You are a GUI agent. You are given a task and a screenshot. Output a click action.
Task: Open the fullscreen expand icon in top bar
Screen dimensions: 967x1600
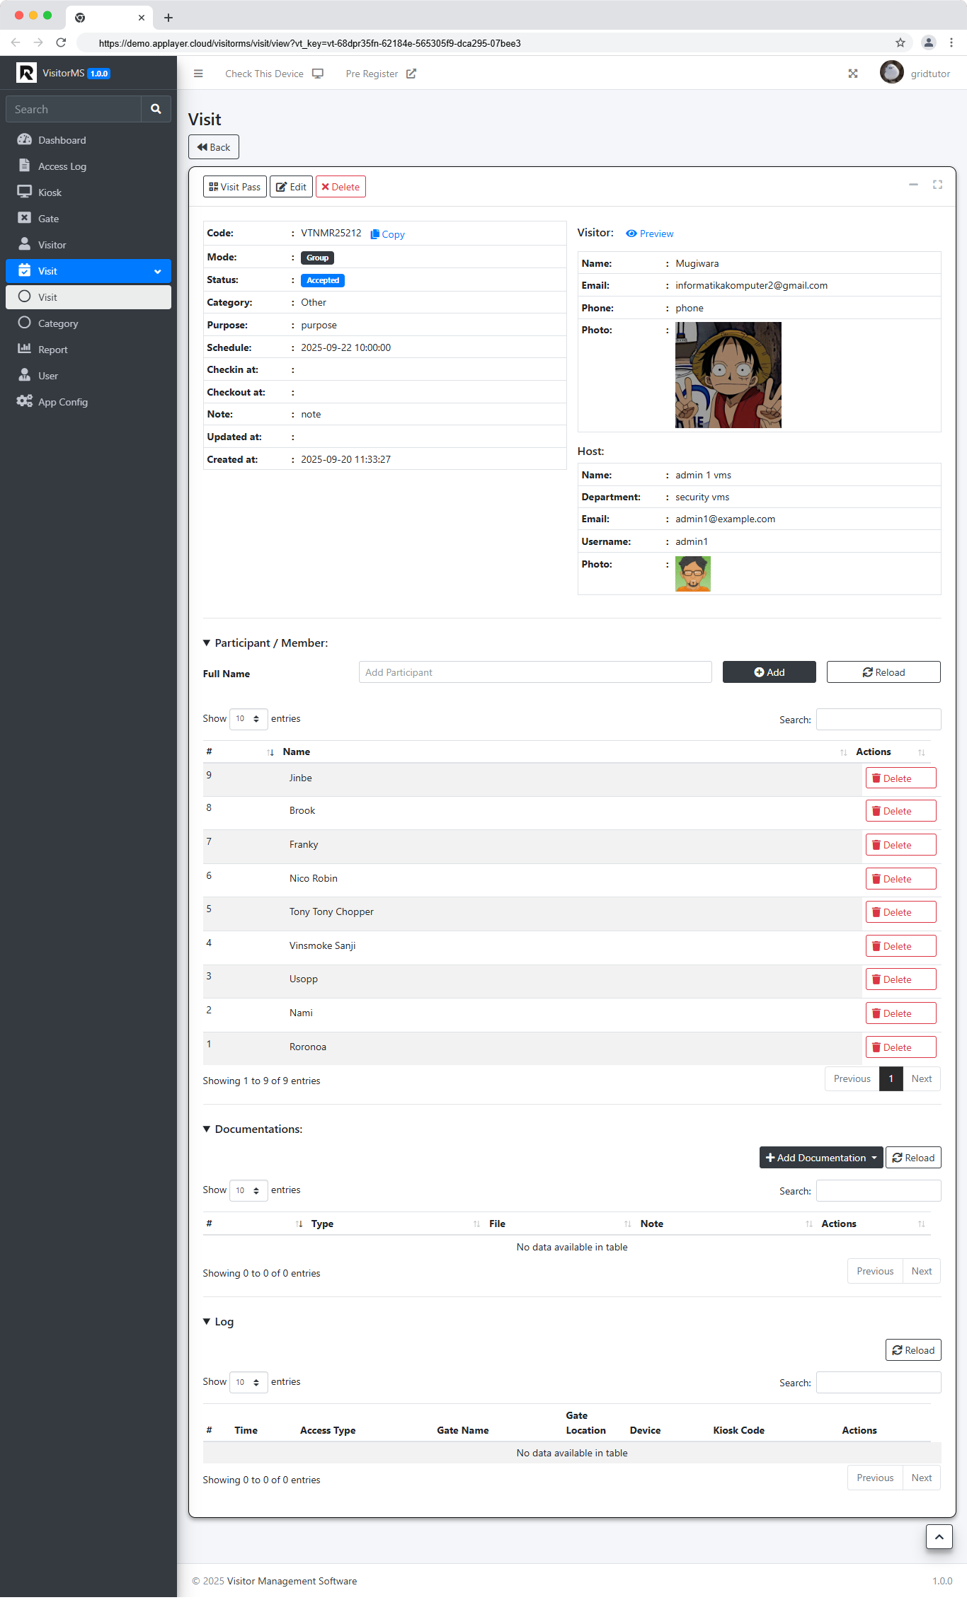click(x=853, y=74)
